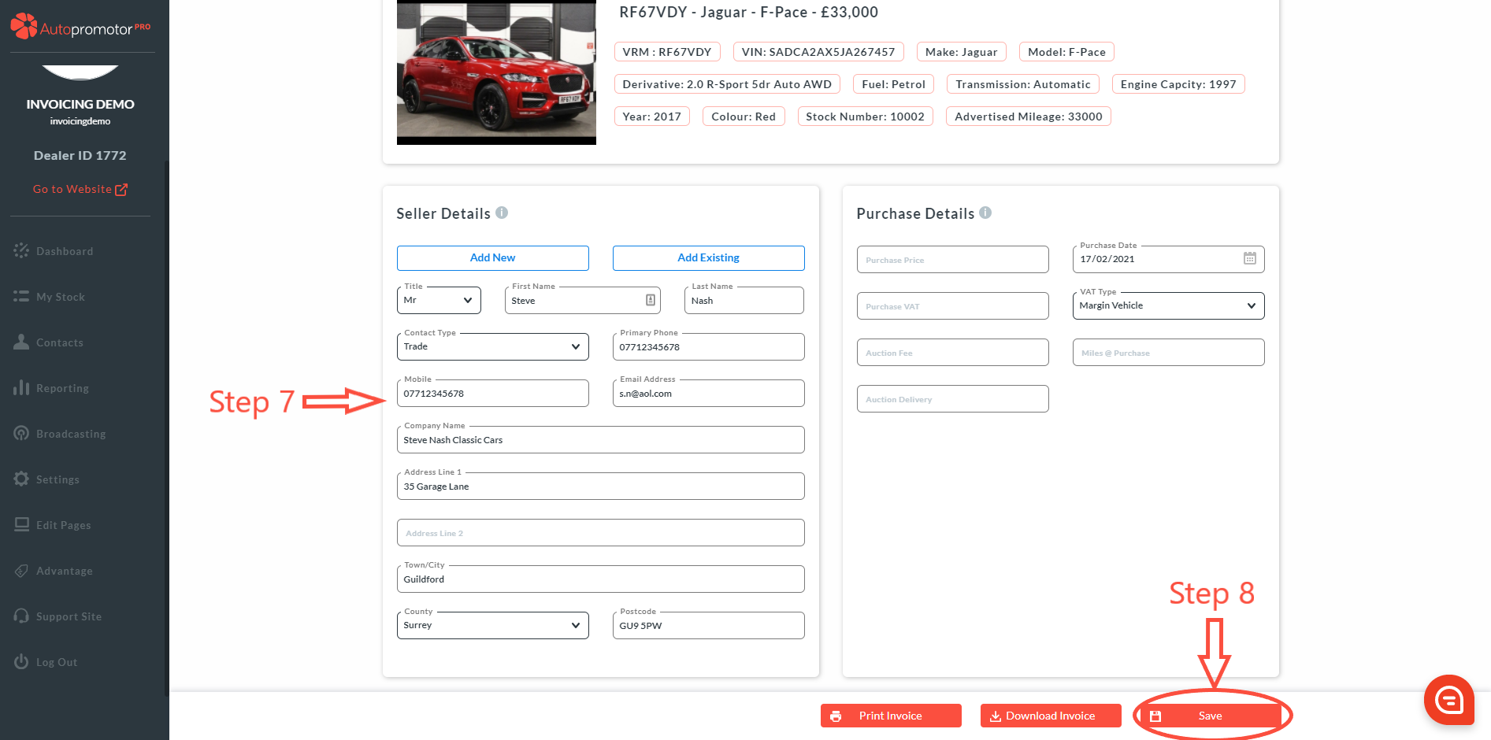Screen dimensions: 1491x740
Task: Click the Purchase Price input field
Action: (952, 260)
